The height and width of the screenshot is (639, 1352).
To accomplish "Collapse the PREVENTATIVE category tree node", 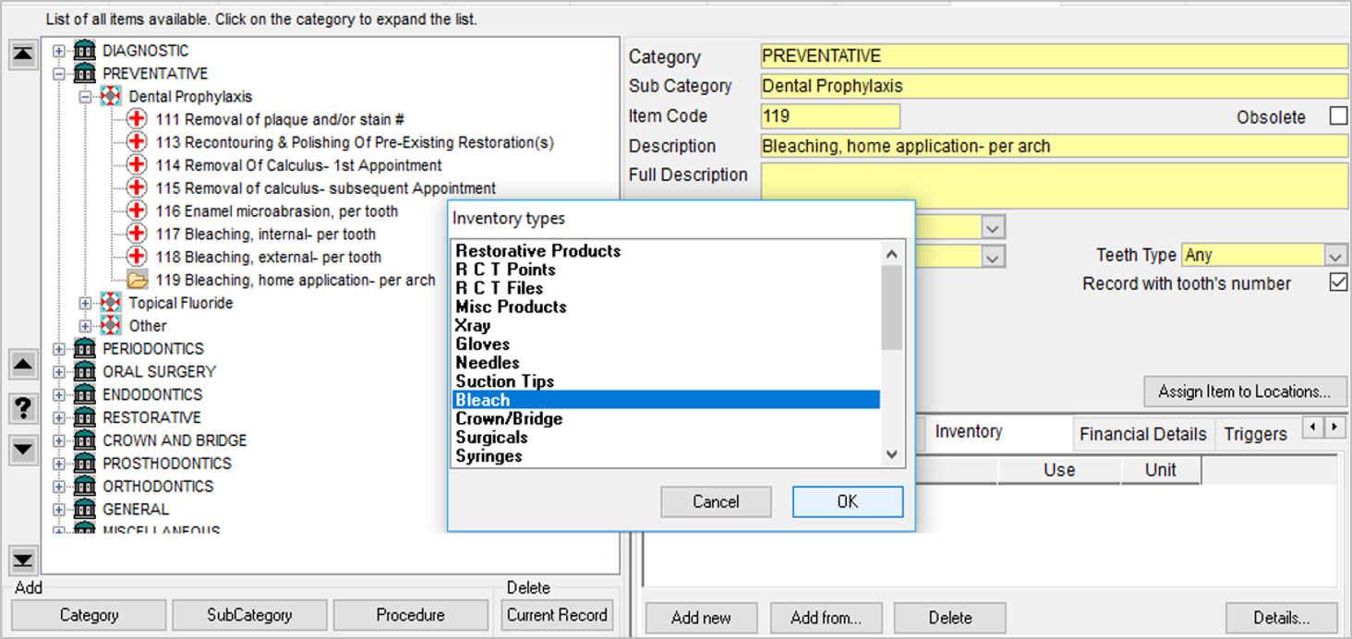I will pyautogui.click(x=59, y=74).
